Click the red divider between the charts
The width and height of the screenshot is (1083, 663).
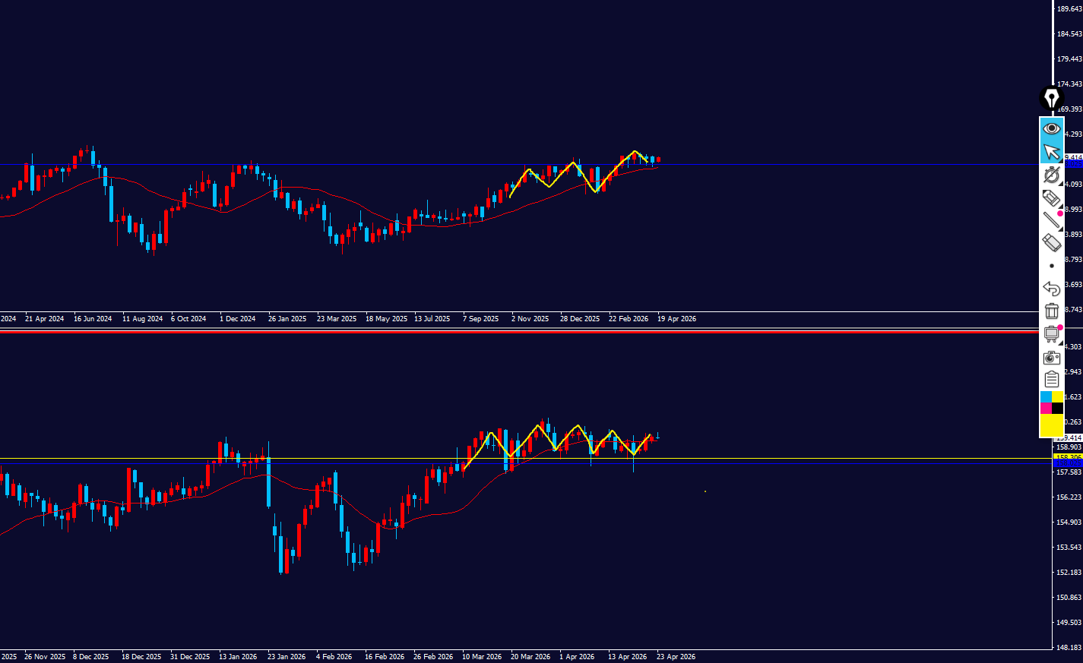(456, 332)
